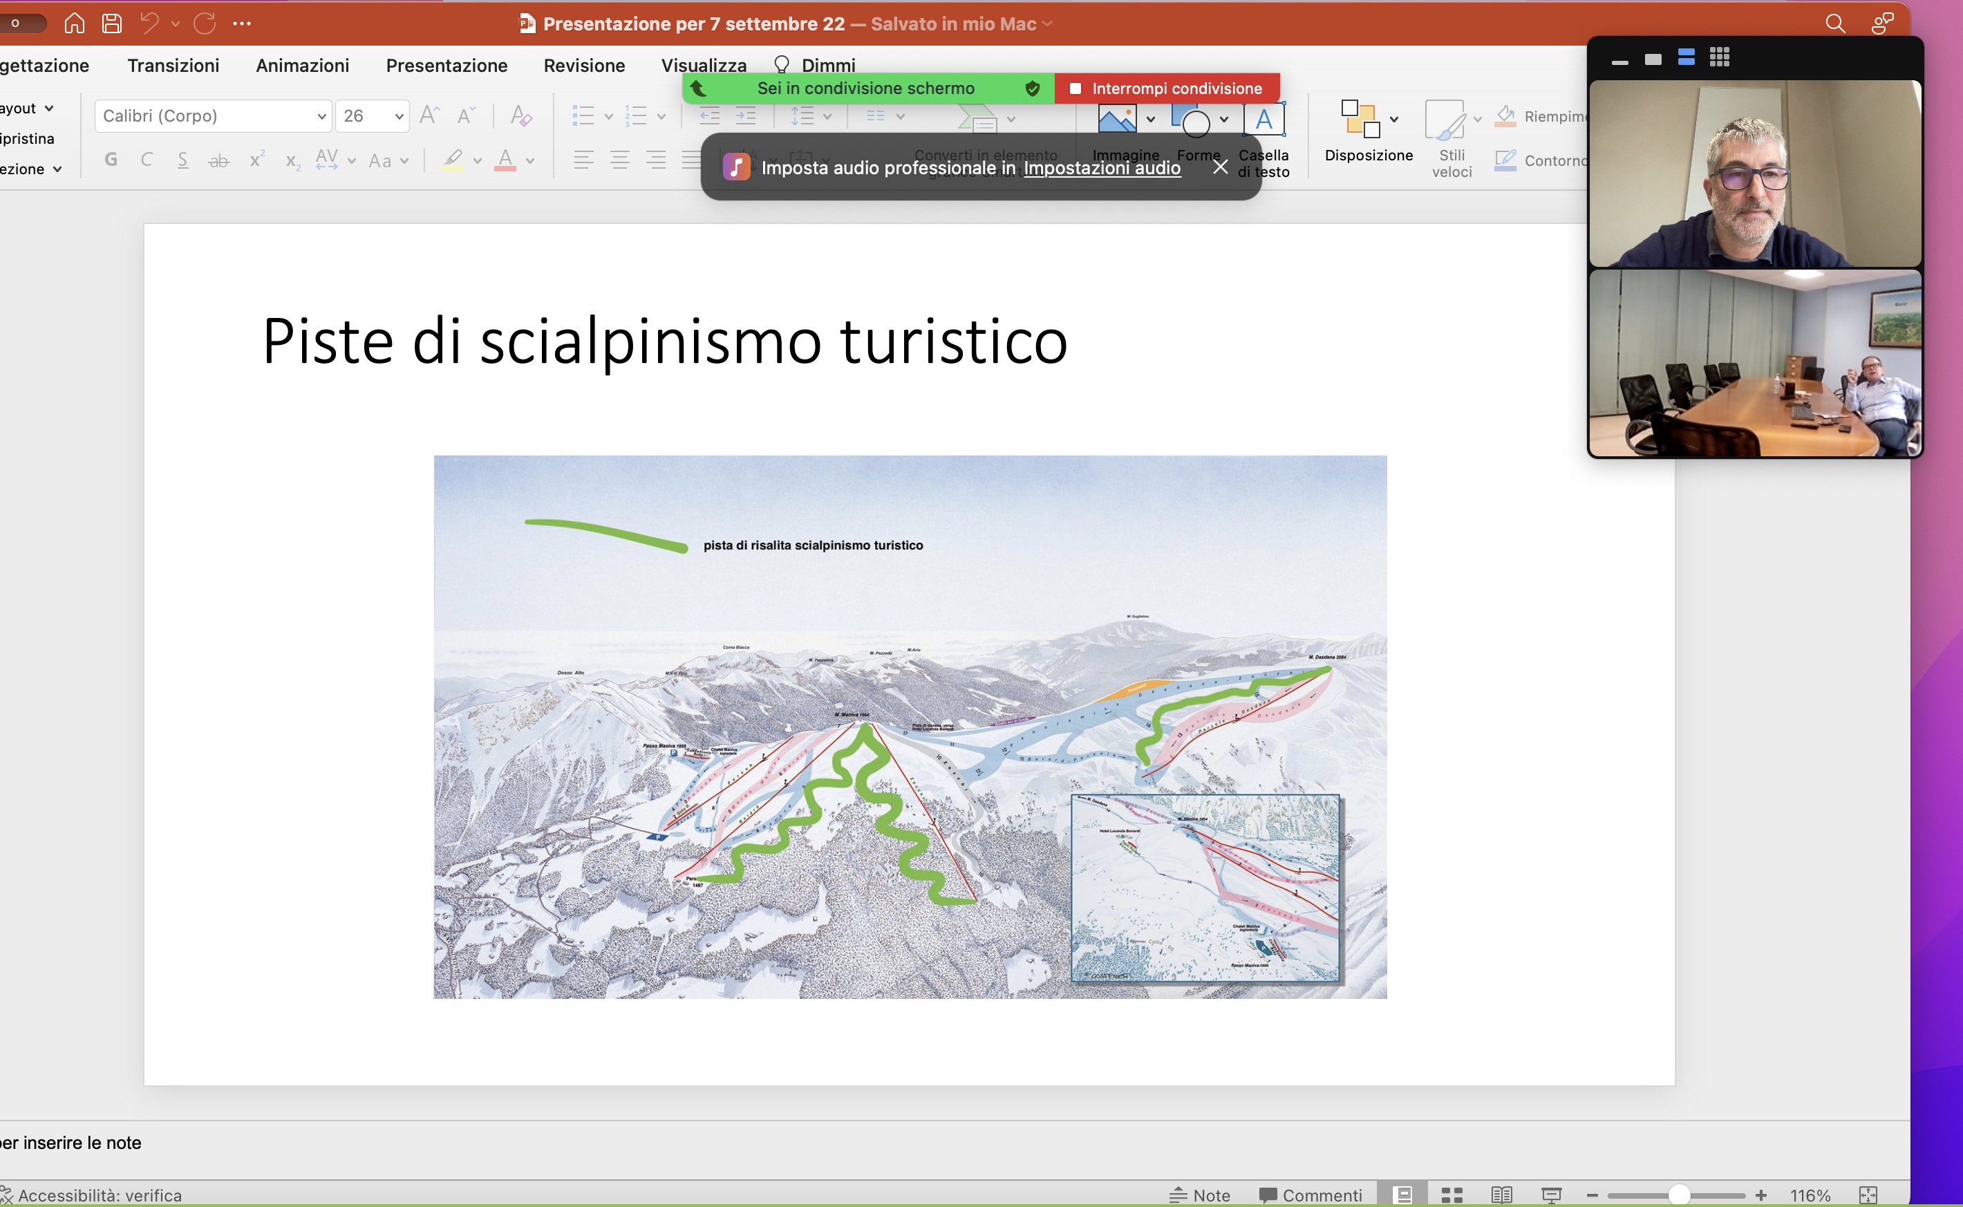This screenshot has width=1963, height=1207.
Task: Open font color dropdown arrow
Action: (530, 160)
